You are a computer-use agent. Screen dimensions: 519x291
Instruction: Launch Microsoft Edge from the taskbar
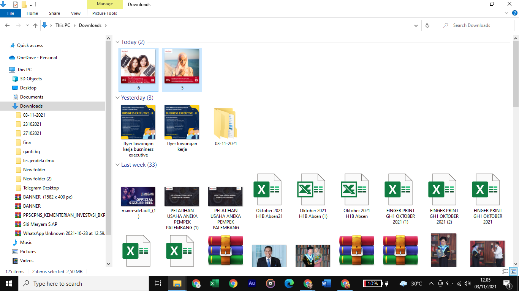(x=289, y=283)
